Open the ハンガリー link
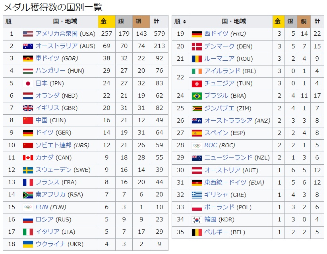Screen dimensions: 327x254 (x=50, y=71)
